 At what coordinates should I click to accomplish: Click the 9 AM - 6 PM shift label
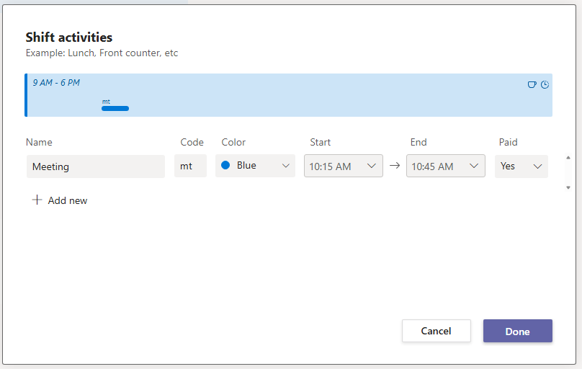pos(56,83)
